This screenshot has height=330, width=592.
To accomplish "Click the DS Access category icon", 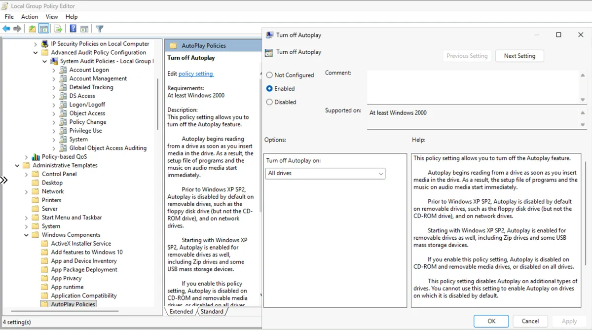I will coord(63,96).
